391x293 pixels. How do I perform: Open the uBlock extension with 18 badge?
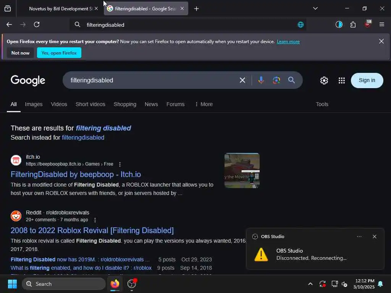point(368,24)
